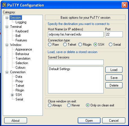The image size is (129, 126).
Task: Choose Telnet as the connection type
Action: point(65,45)
